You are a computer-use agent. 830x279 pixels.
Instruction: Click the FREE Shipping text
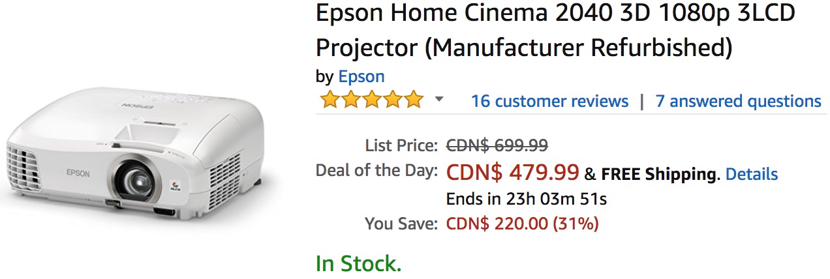coord(658,174)
